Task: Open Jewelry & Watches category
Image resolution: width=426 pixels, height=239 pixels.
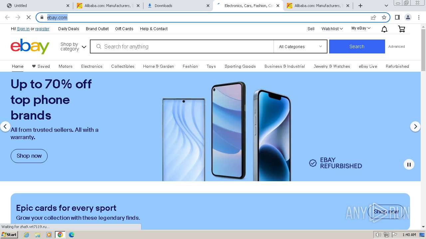Action: click(x=332, y=66)
